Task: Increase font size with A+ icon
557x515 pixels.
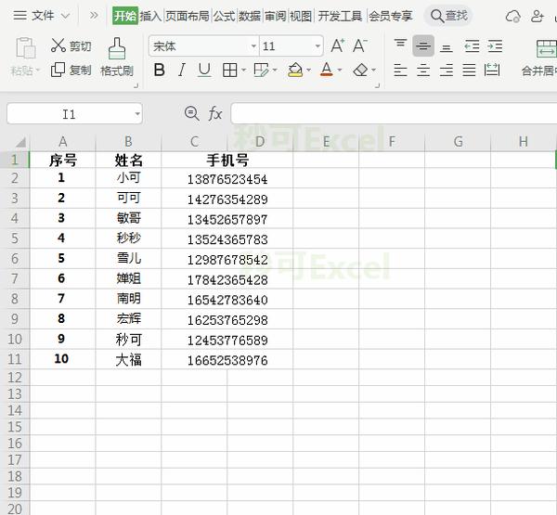Action: [x=338, y=45]
